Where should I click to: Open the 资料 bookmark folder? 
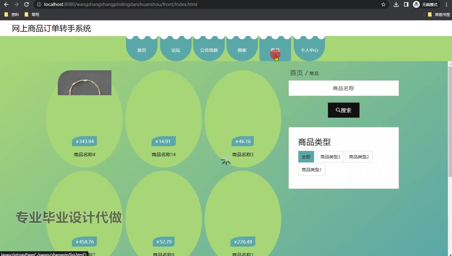click(x=12, y=14)
